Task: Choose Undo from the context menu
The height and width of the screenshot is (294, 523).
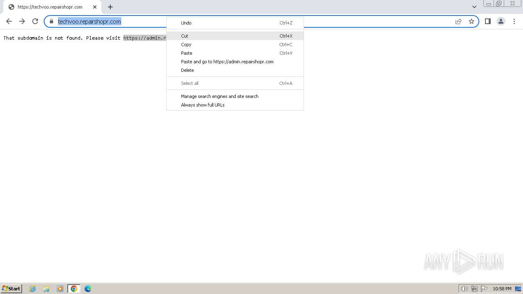Action: [x=235, y=23]
